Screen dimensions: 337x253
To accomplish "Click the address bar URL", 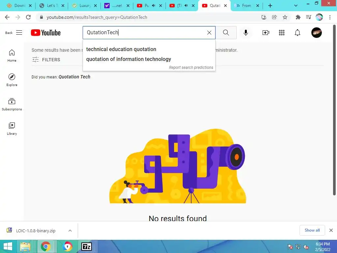I will tap(97, 17).
